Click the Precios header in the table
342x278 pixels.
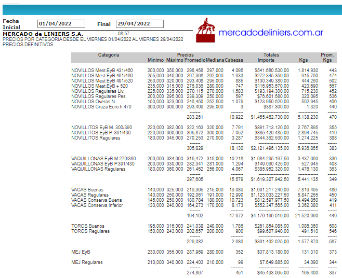click(185, 55)
